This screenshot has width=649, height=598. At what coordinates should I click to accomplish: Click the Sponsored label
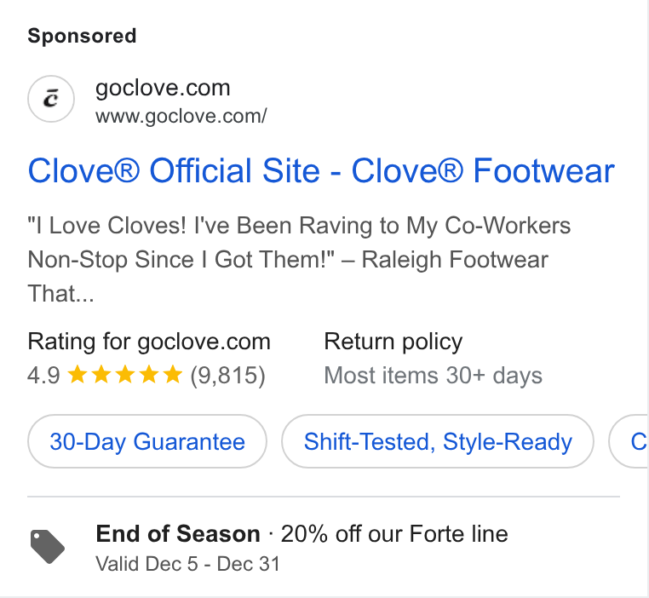[82, 36]
